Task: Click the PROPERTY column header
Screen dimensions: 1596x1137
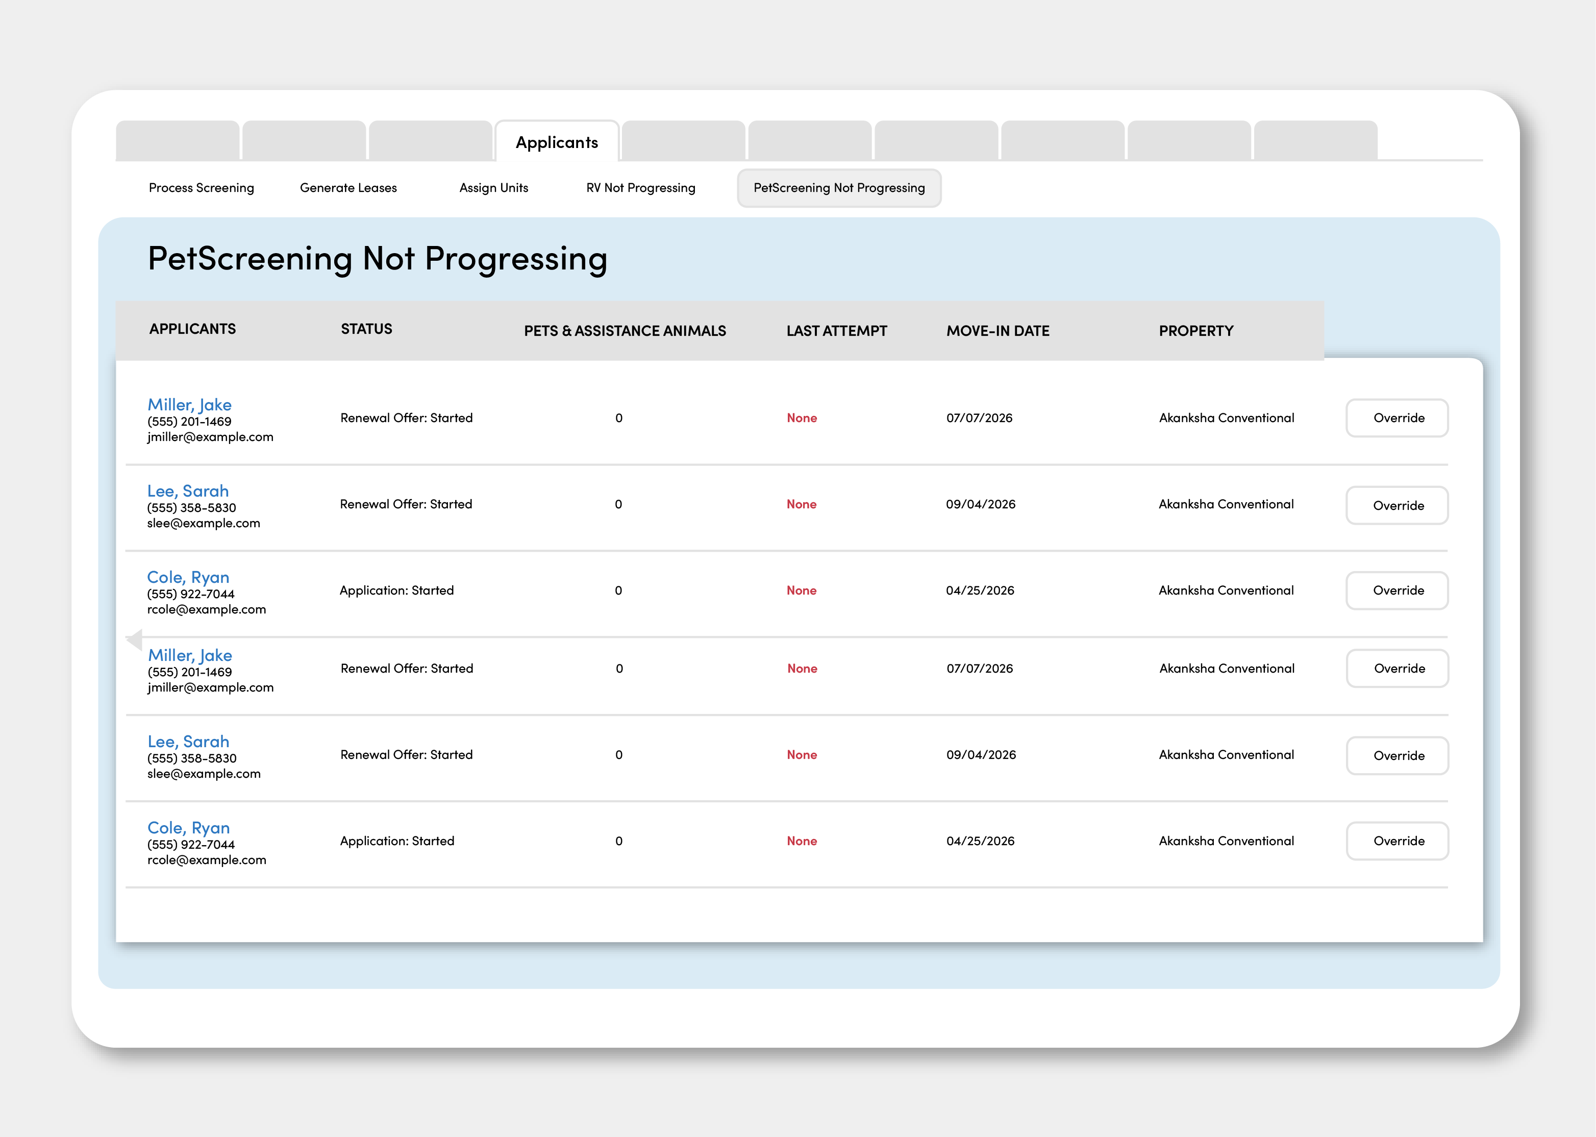Action: click(1195, 331)
